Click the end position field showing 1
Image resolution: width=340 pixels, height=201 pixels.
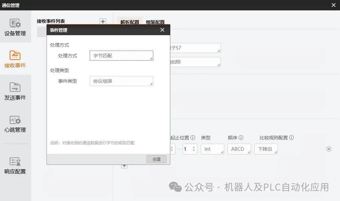[190, 149]
